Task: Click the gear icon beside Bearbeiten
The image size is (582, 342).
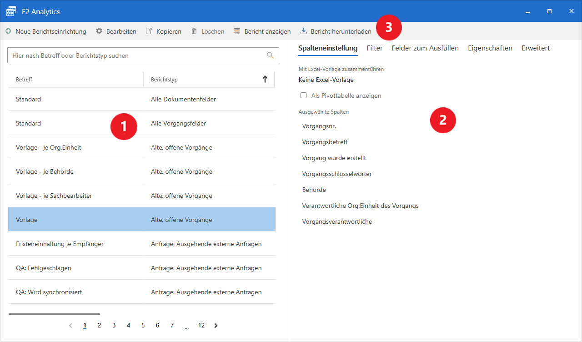Action: pos(99,31)
